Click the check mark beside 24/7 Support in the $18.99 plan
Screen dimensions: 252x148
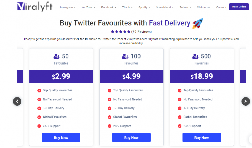pos(180,126)
